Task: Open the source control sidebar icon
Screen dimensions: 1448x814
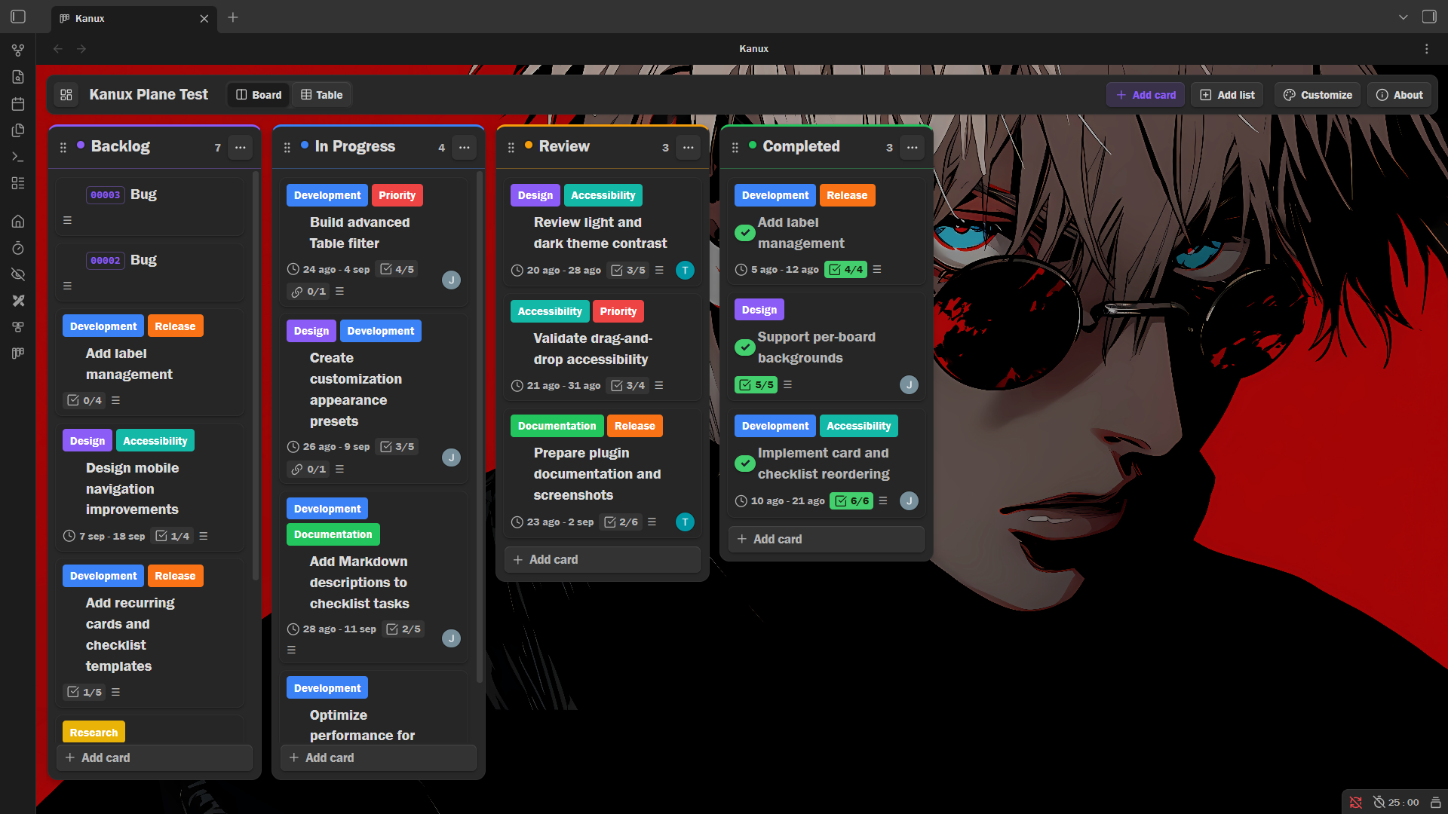Action: (x=18, y=50)
